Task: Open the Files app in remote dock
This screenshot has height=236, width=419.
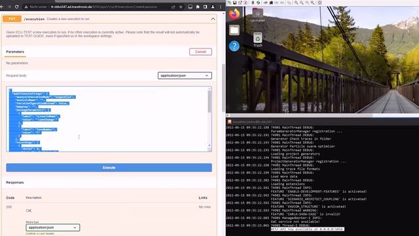Action: pos(234,30)
